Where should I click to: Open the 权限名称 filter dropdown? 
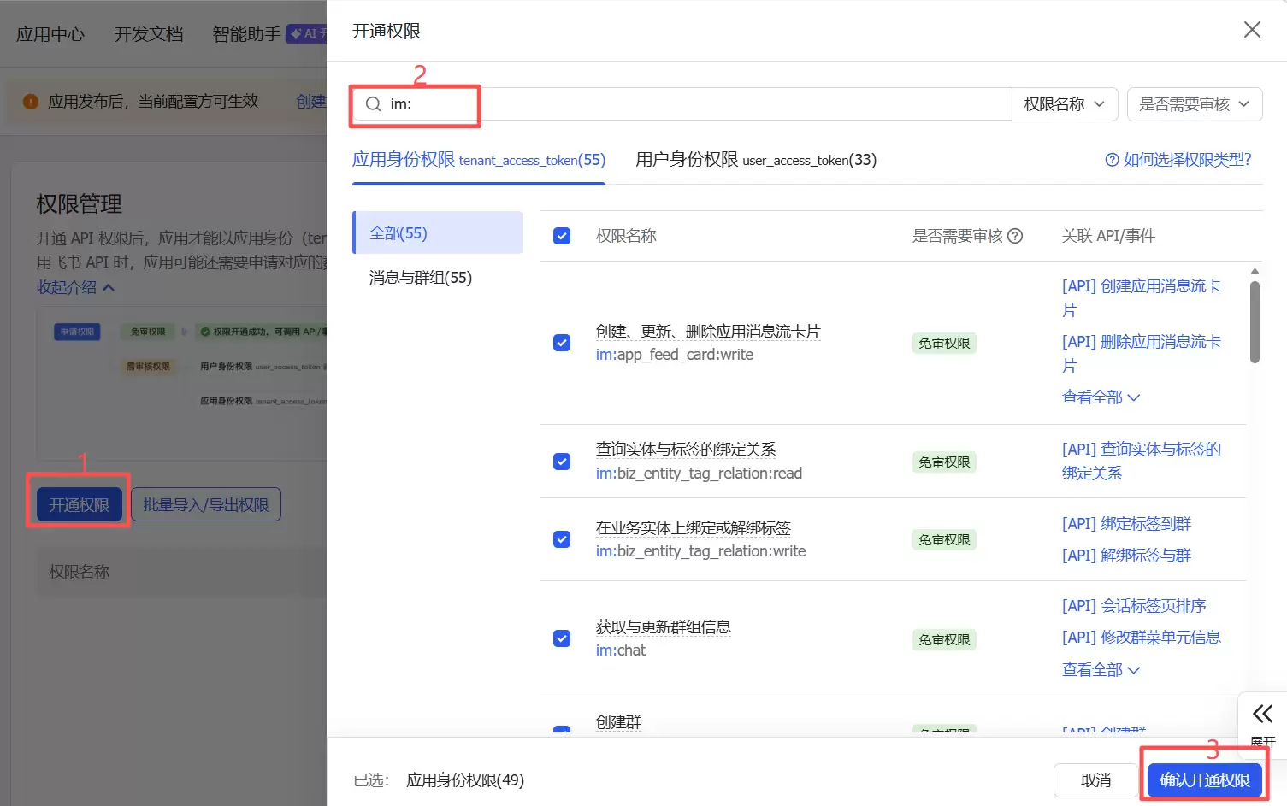pos(1065,103)
